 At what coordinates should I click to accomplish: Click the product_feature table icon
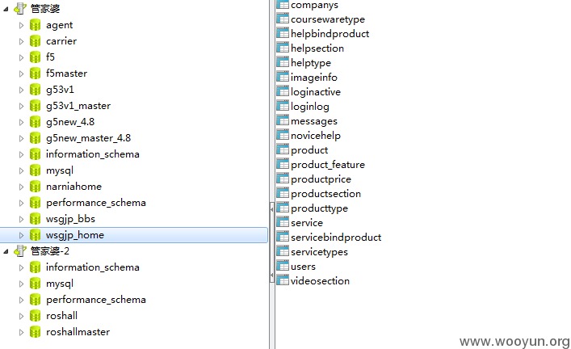(x=283, y=164)
